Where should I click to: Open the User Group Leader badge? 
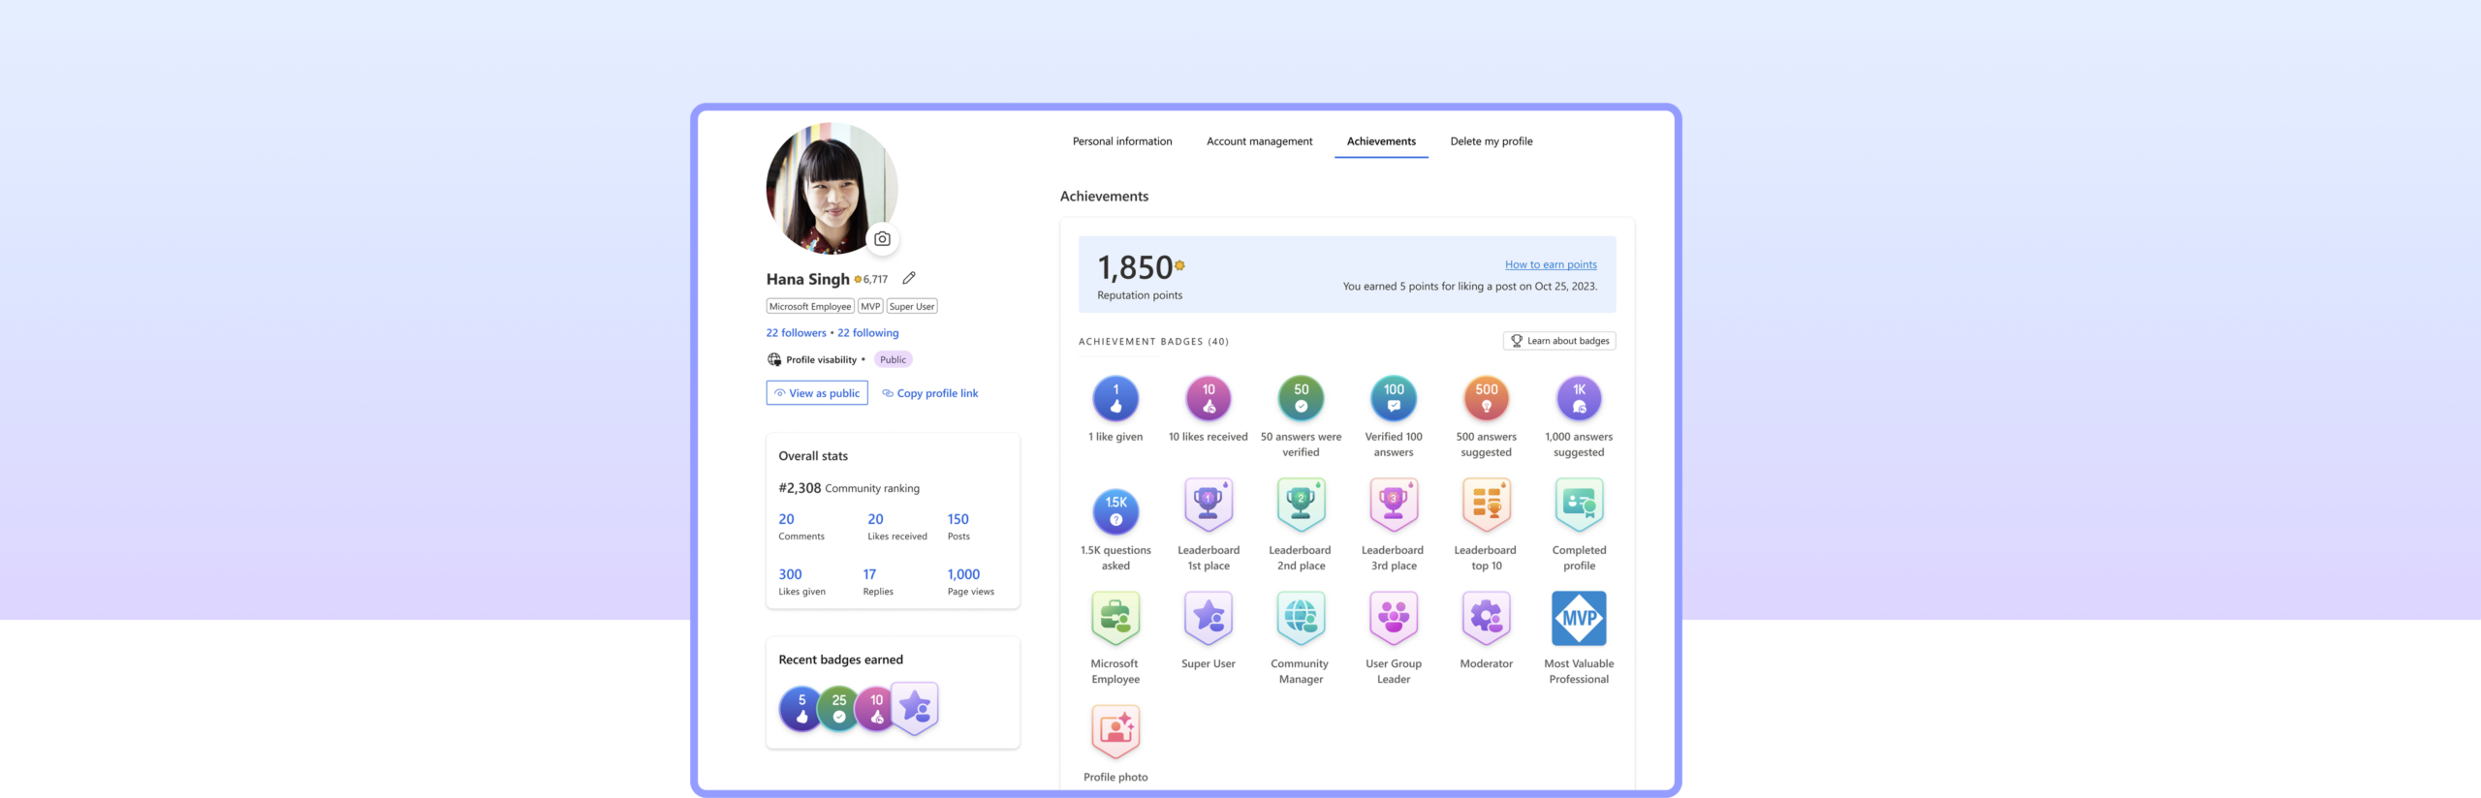point(1394,619)
